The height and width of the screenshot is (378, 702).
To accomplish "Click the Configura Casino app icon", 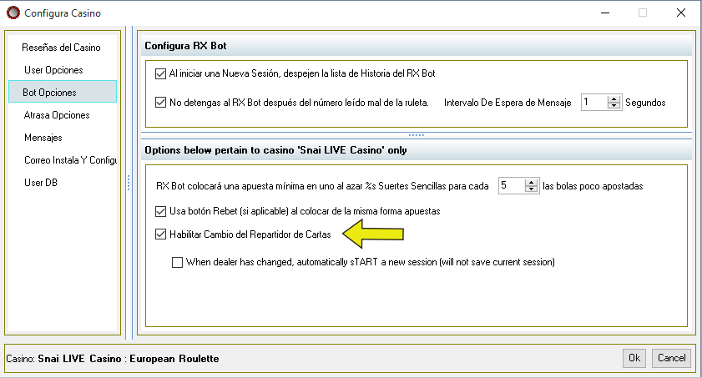I will pos(13,13).
